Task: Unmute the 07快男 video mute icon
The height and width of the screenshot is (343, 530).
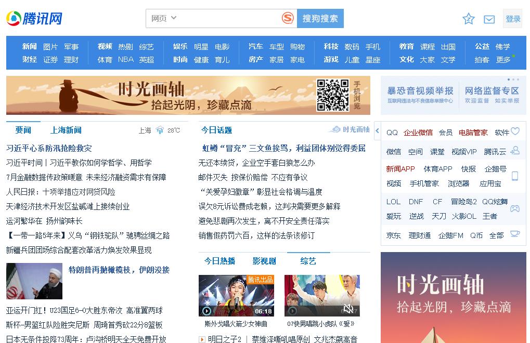Action: click(x=348, y=308)
